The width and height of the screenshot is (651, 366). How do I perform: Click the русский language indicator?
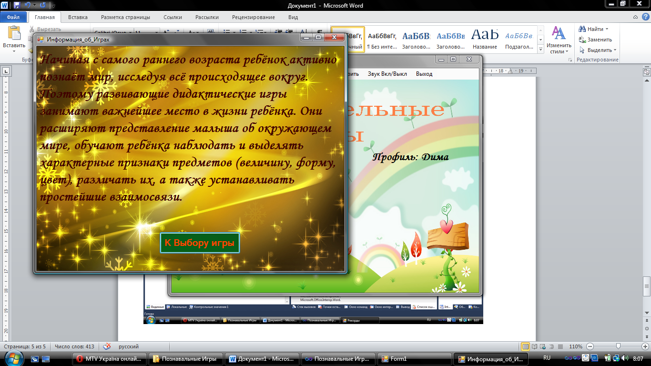pos(129,346)
